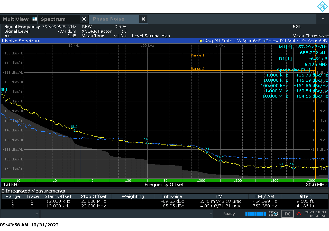Click spot noise marker SN5

[293, 168]
